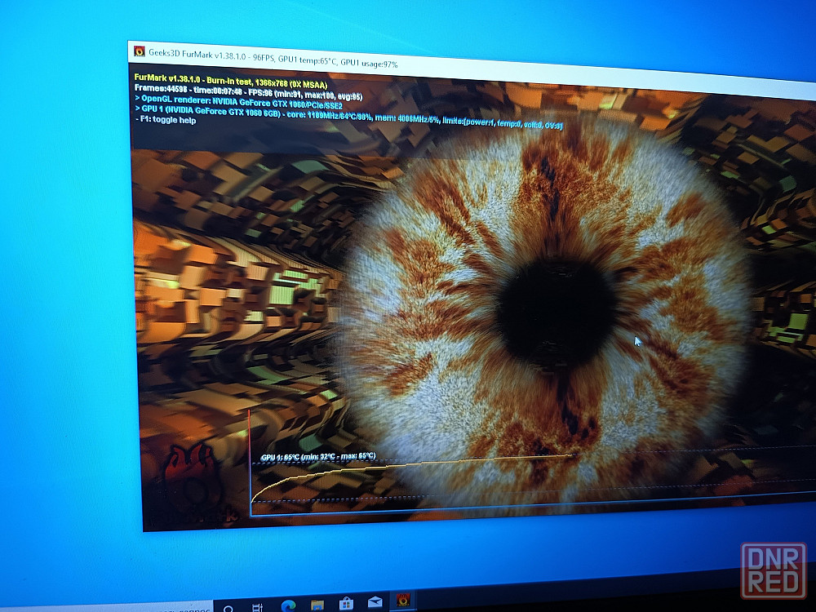Viewport: 816px width, 612px height.
Task: Open Microsoft Store from the taskbar
Action: pos(346,604)
